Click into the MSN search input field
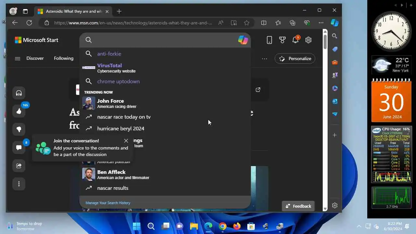This screenshot has height=234, width=416. (165, 40)
